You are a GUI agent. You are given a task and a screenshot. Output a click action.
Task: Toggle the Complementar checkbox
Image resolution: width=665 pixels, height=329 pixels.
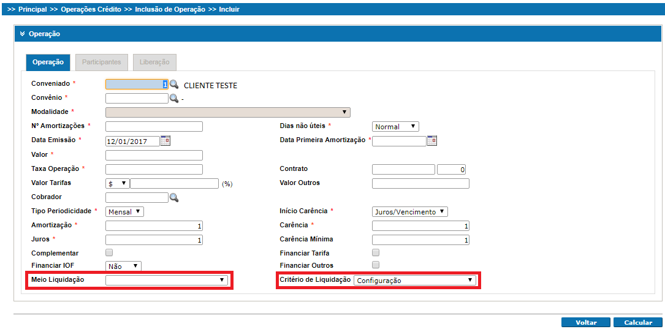(109, 252)
